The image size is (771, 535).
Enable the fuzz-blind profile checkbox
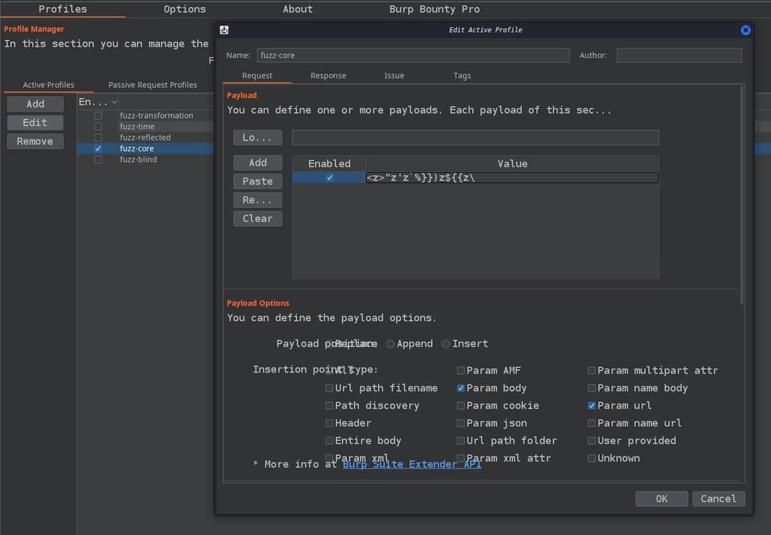click(x=99, y=159)
